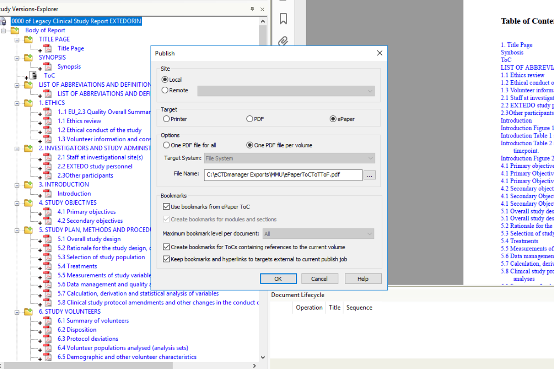Open the Attachments paperclip panel

[283, 41]
